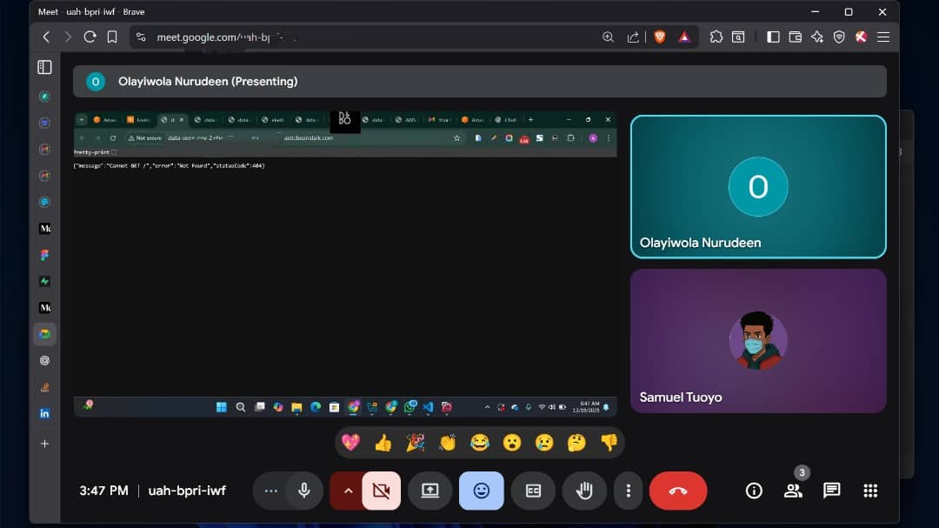
Task: Mute the microphone in Meet
Action: coord(304,491)
